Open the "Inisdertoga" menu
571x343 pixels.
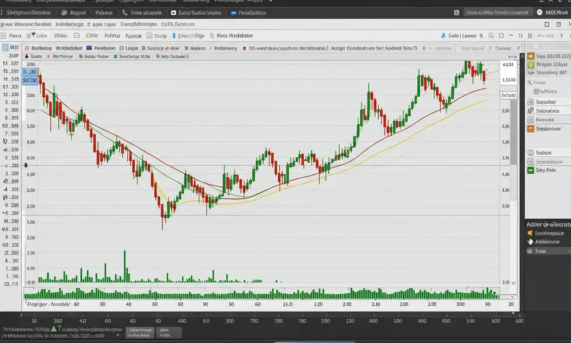coord(70,24)
